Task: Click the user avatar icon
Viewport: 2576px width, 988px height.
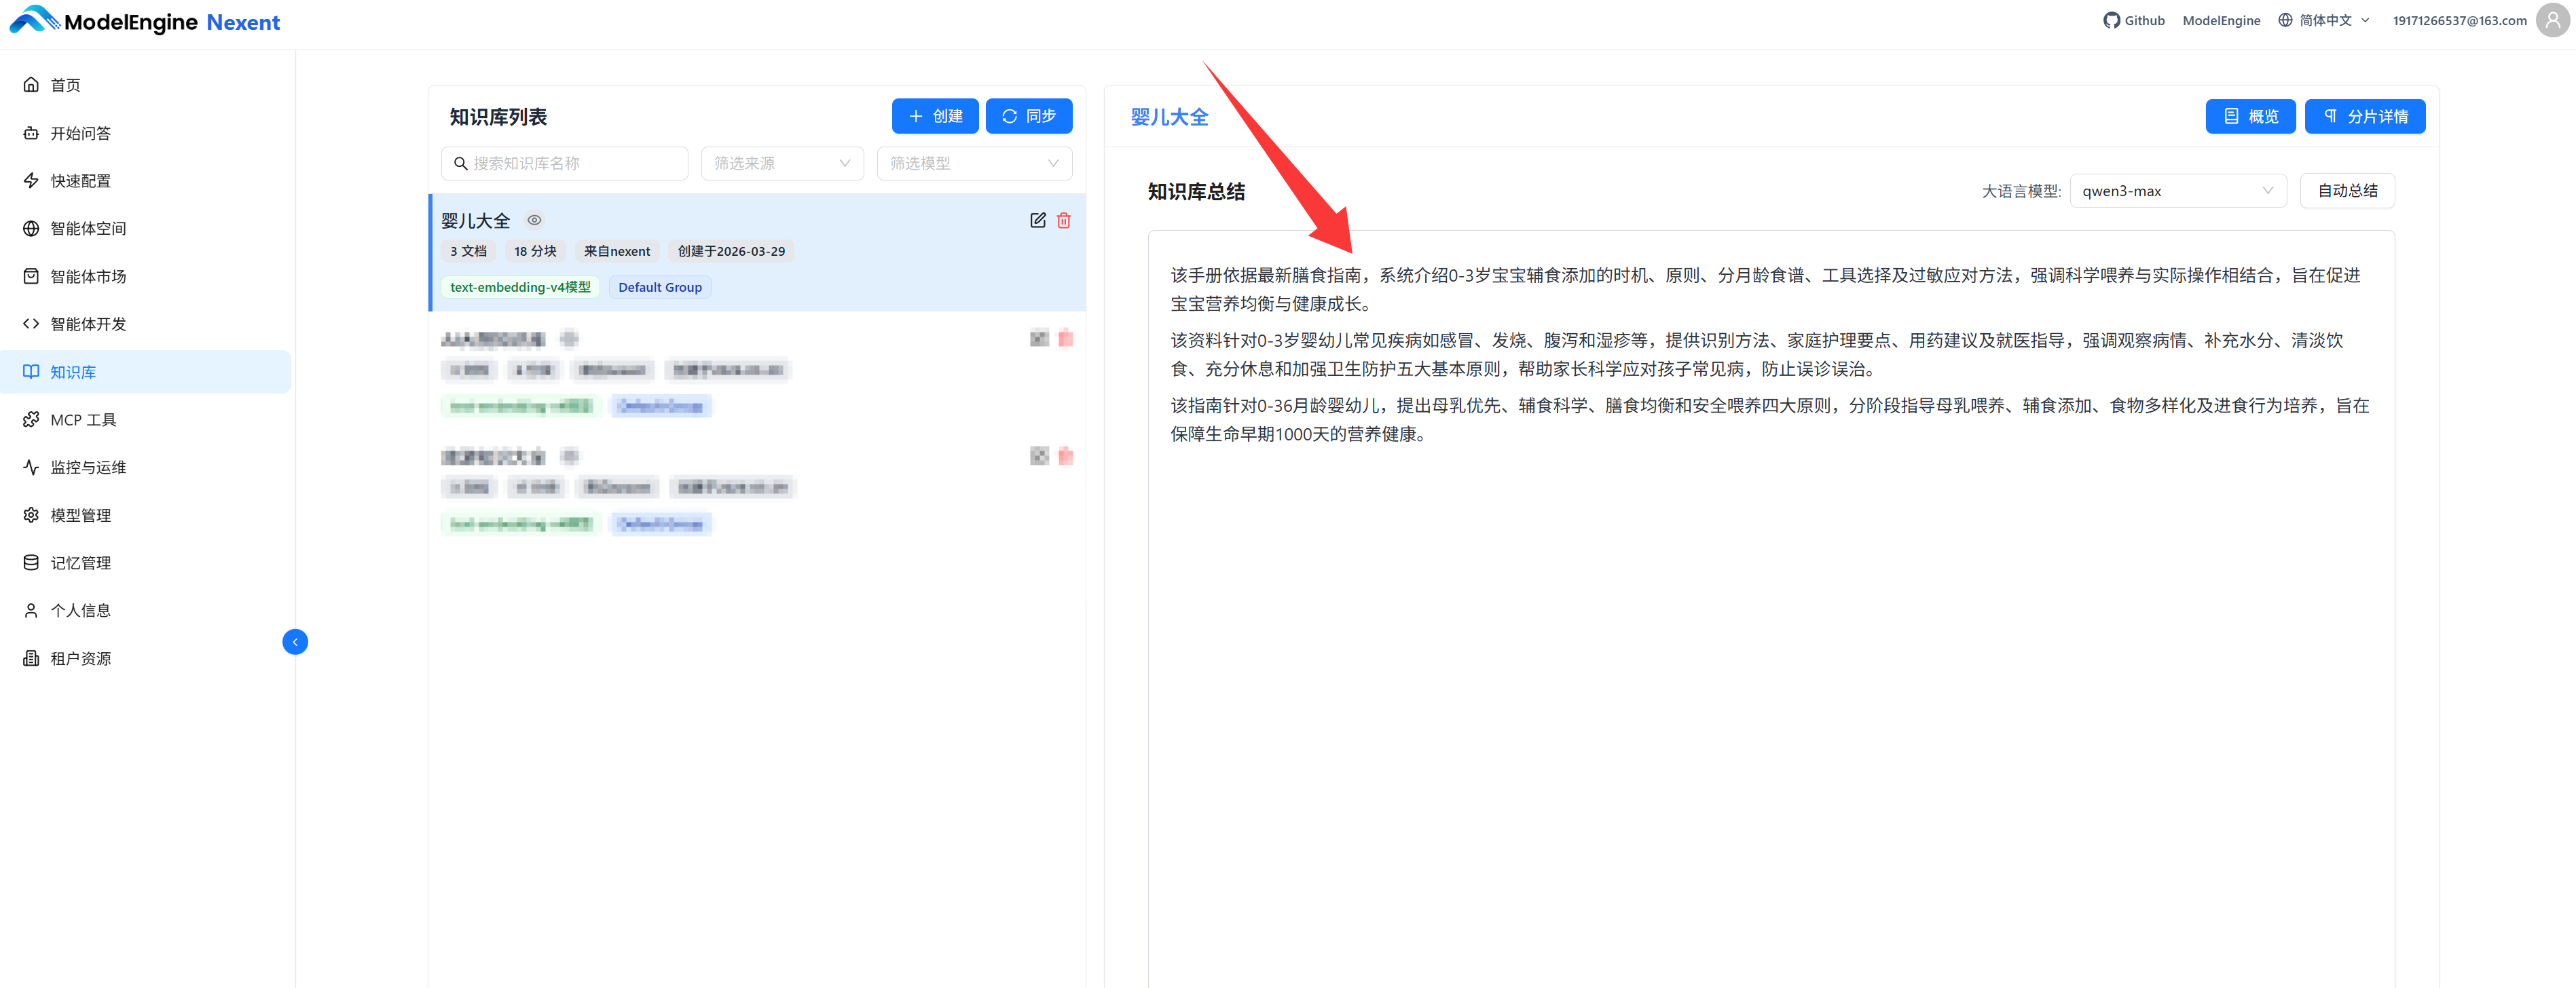Action: coord(2552,20)
